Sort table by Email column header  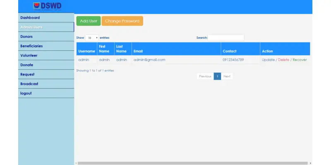pyautogui.click(x=176, y=49)
